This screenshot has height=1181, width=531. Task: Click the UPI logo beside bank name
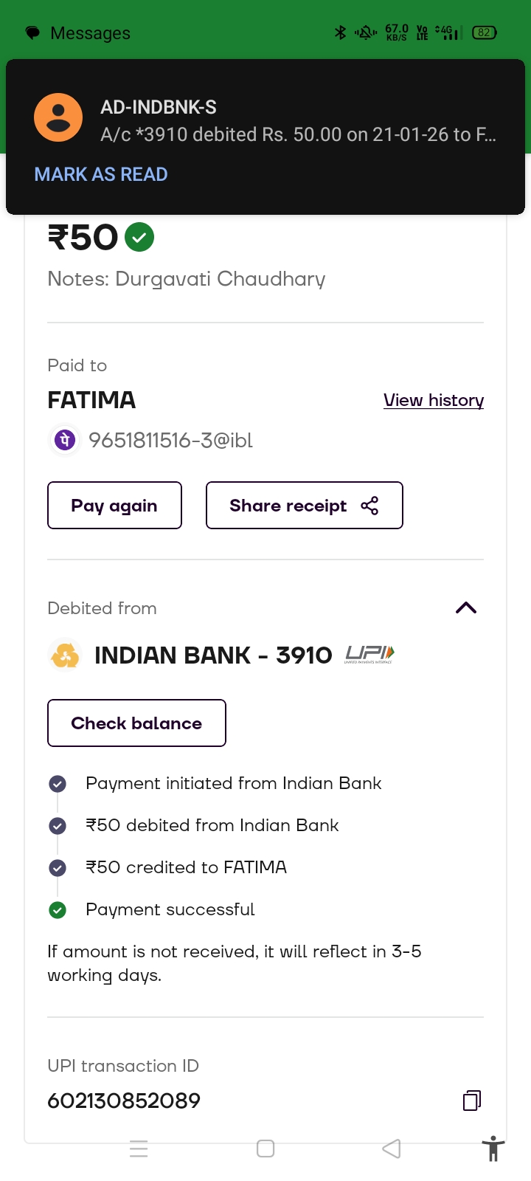tap(369, 655)
